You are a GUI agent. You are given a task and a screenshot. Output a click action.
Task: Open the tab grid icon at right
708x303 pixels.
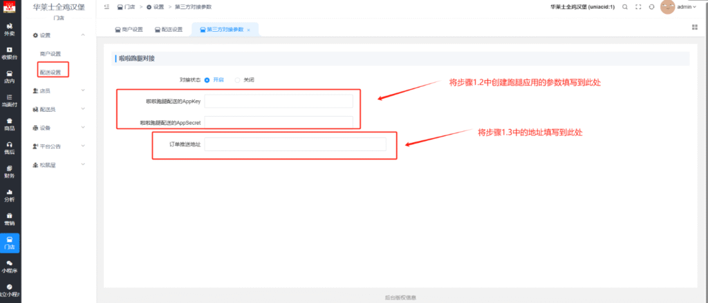[694, 27]
